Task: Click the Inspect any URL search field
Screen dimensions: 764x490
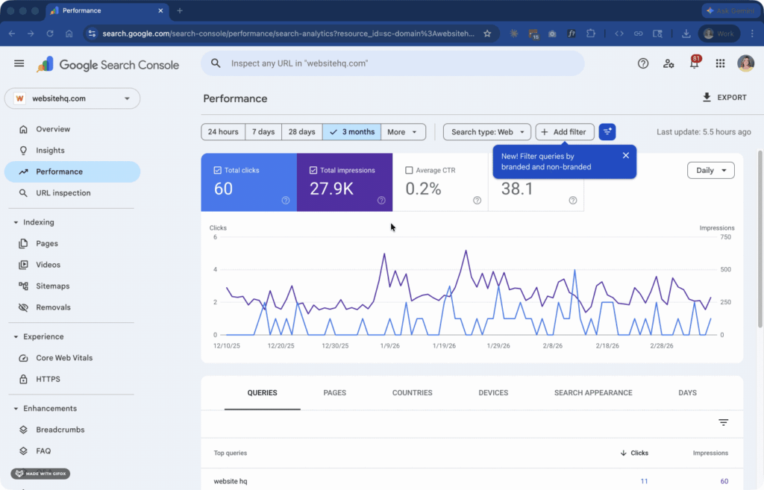Action: [x=392, y=64]
